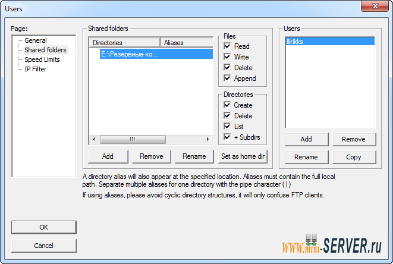Open the General page
393x264 pixels.
tap(35, 40)
